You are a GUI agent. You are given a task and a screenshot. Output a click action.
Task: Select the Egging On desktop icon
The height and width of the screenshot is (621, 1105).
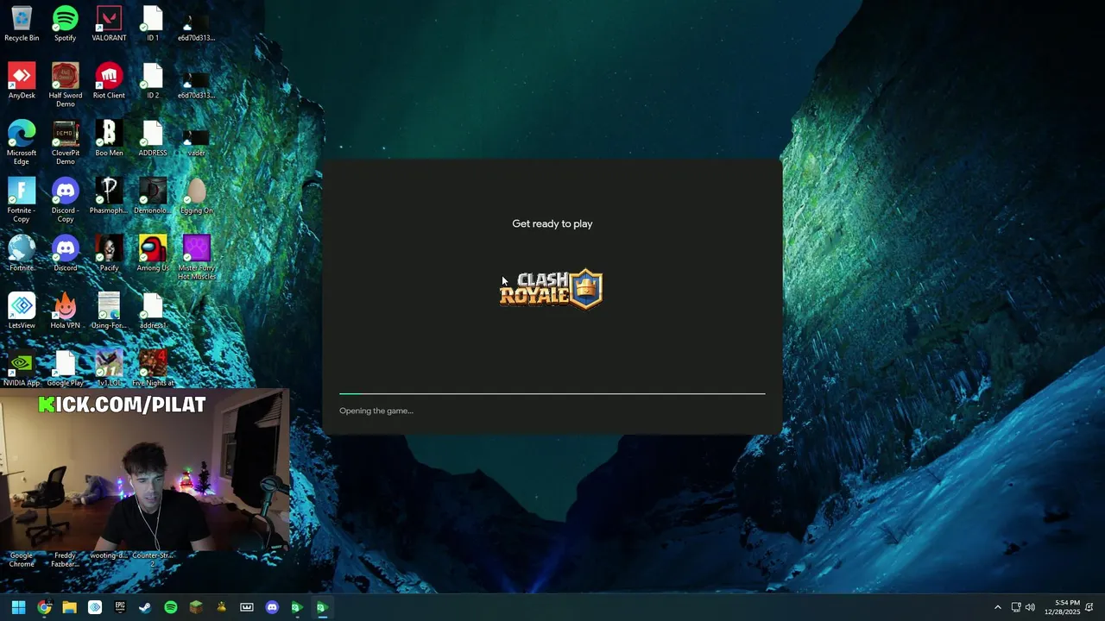[196, 197]
